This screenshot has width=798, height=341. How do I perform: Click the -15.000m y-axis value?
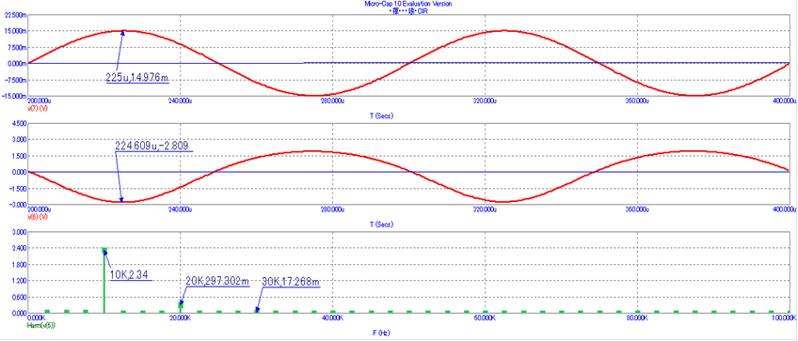[x=14, y=96]
